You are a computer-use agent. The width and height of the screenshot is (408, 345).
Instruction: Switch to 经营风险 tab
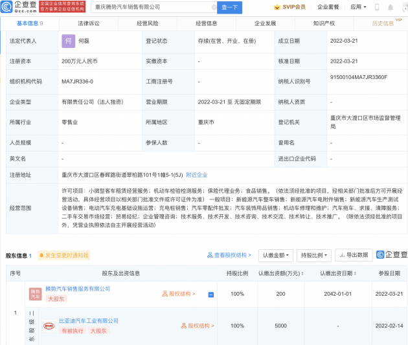[x=148, y=23]
